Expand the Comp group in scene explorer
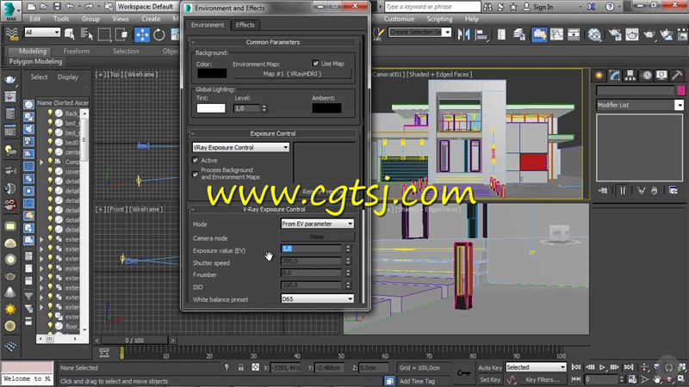This screenshot has width=689, height=387. point(41,162)
